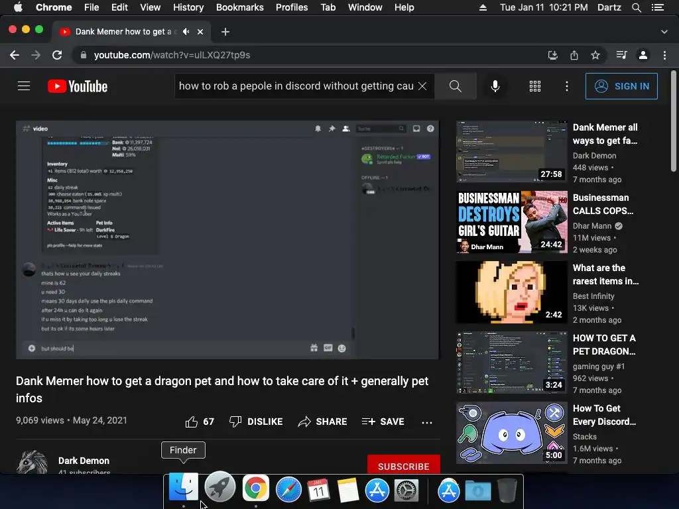Open System Preferences from the Dock
Image resolution: width=679 pixels, height=509 pixels.
406,490
